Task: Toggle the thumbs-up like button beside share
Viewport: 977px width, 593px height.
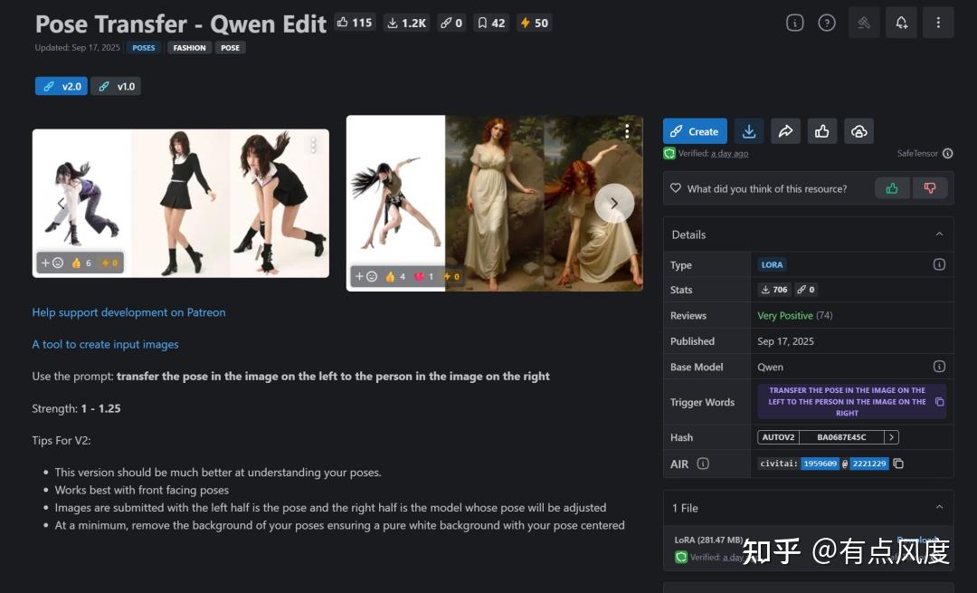Action: pyautogui.click(x=821, y=131)
